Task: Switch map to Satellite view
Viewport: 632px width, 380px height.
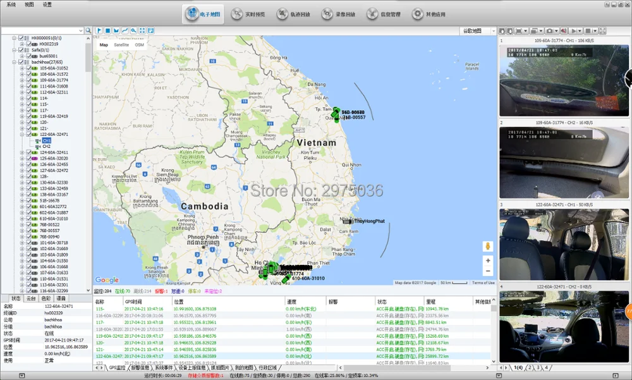Action: pyautogui.click(x=121, y=45)
